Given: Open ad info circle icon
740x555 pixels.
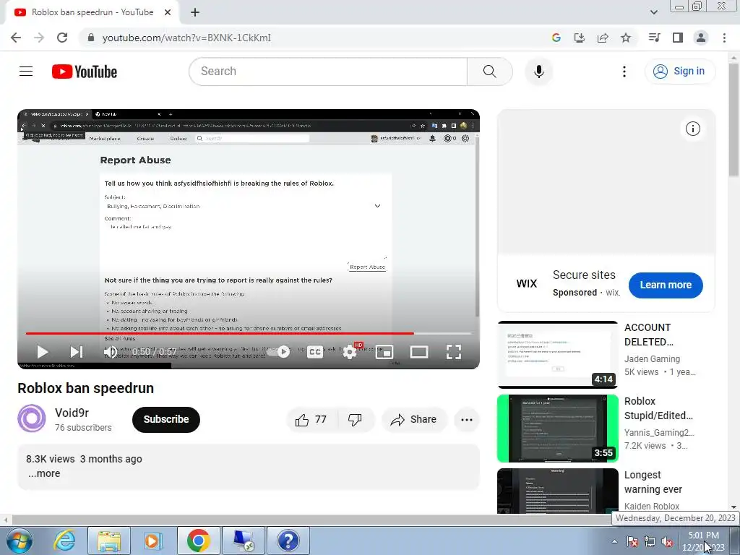Looking at the screenshot, I should click(692, 129).
